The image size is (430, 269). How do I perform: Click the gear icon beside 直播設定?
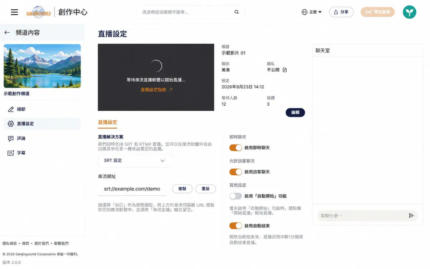(x=11, y=124)
